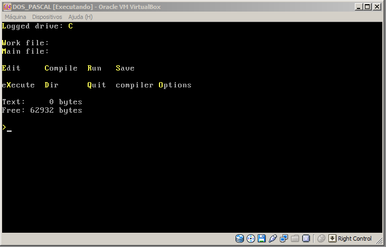Image resolution: width=386 pixels, height=248 pixels.
Task: Click the Main file: label
Action: tap(25, 51)
